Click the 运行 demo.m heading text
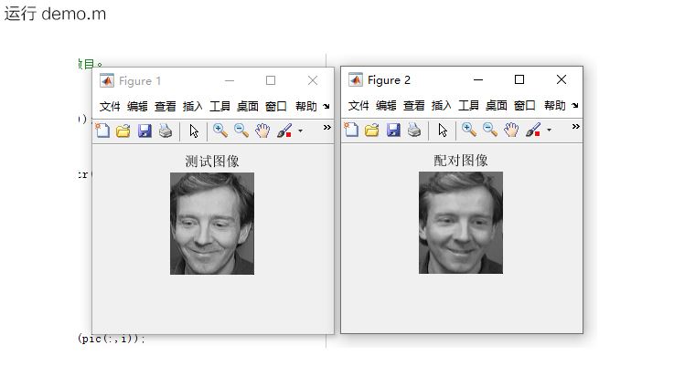674x366 pixels. coord(55,14)
